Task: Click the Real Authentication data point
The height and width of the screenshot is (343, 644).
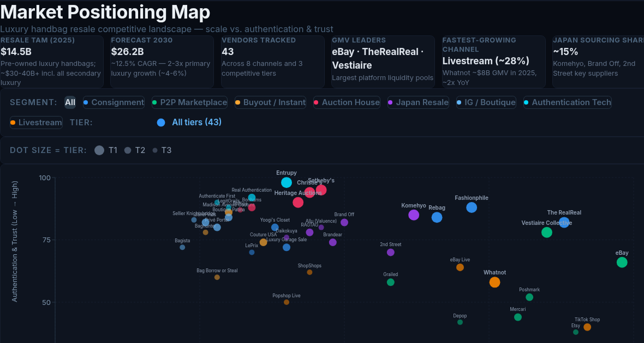Action: (252, 198)
